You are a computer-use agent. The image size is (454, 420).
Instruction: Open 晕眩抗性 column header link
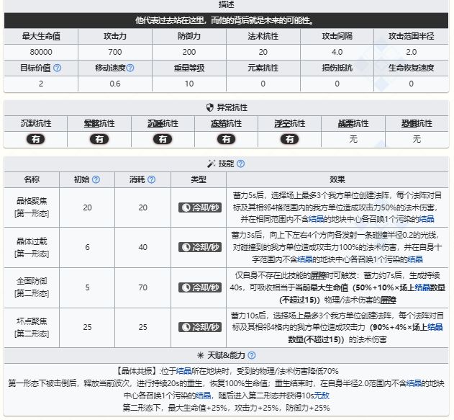point(99,123)
